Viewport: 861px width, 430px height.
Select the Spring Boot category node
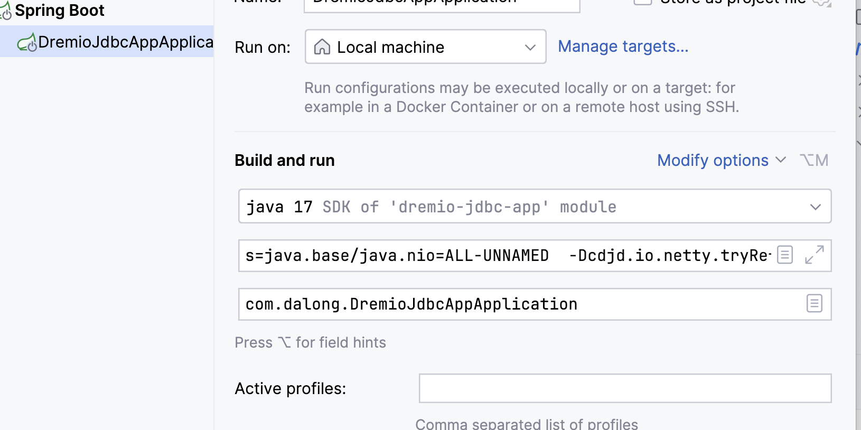(59, 10)
